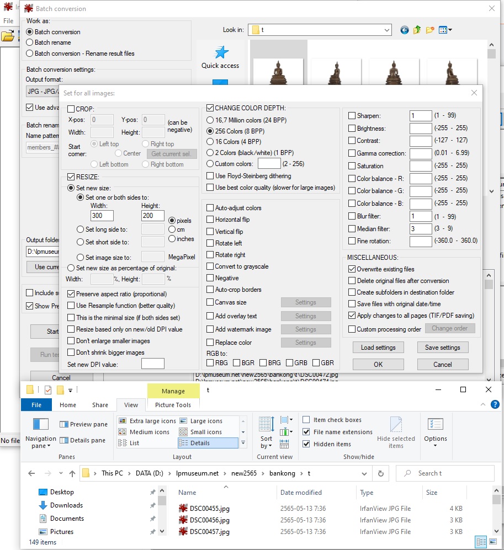Tick the Sharpen checkbox

(x=352, y=116)
